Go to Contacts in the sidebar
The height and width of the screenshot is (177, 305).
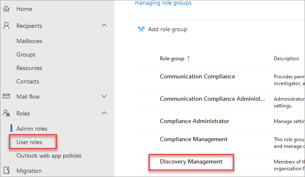[28, 81]
